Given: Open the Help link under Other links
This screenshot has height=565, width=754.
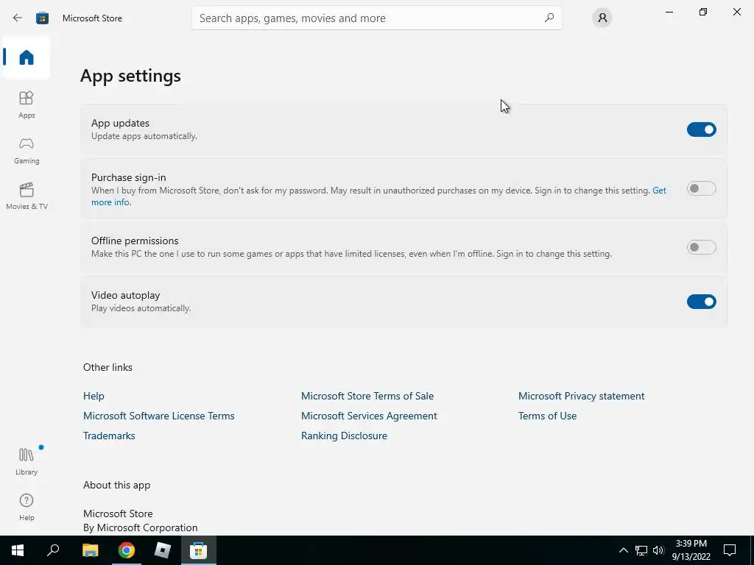Looking at the screenshot, I should pyautogui.click(x=94, y=396).
